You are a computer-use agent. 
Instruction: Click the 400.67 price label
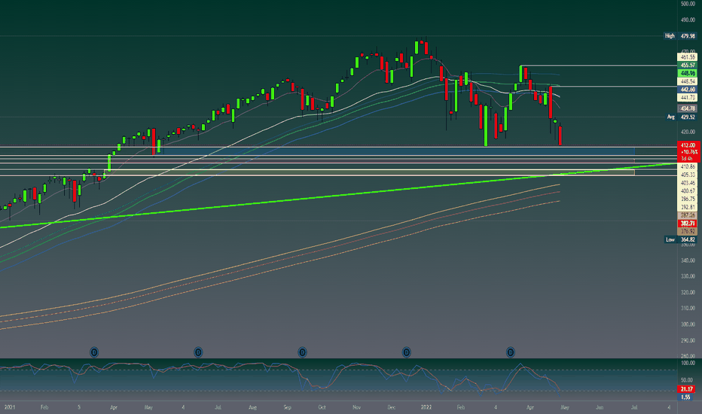click(x=688, y=190)
